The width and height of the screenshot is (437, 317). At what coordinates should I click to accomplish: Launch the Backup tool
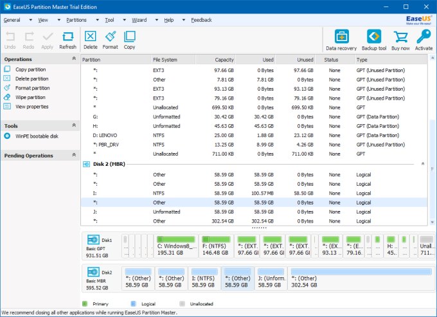[373, 39]
